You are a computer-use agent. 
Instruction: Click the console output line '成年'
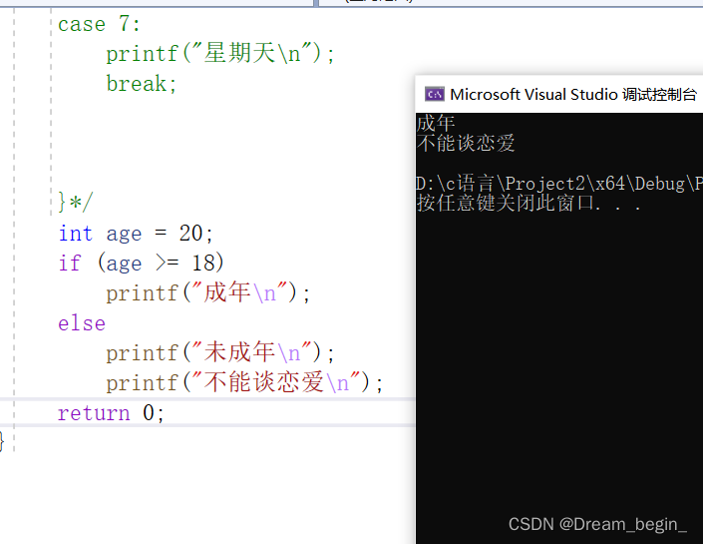[x=436, y=123]
